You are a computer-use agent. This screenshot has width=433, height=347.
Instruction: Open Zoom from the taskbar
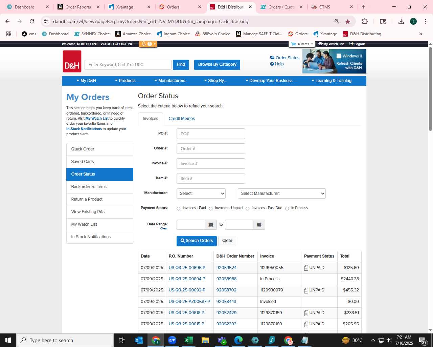tap(172, 340)
